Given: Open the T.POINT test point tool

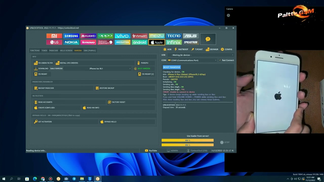Looking at the screenshot, I should click(x=197, y=49).
